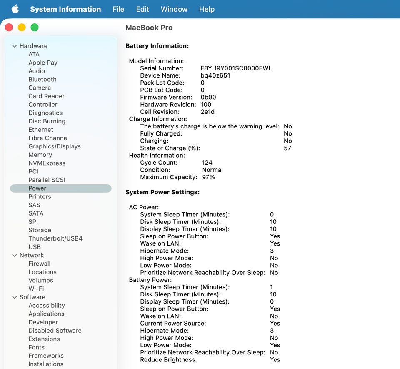Viewport: 400px width, 369px height.
Task: Select Camera in the sidebar
Action: (40, 88)
